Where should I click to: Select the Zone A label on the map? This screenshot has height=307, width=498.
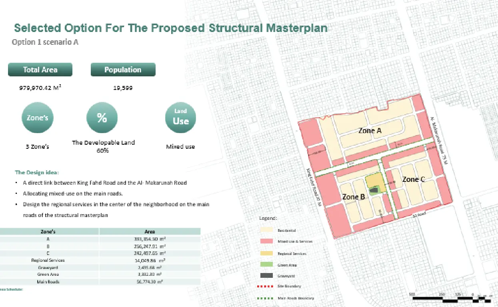[370, 131]
